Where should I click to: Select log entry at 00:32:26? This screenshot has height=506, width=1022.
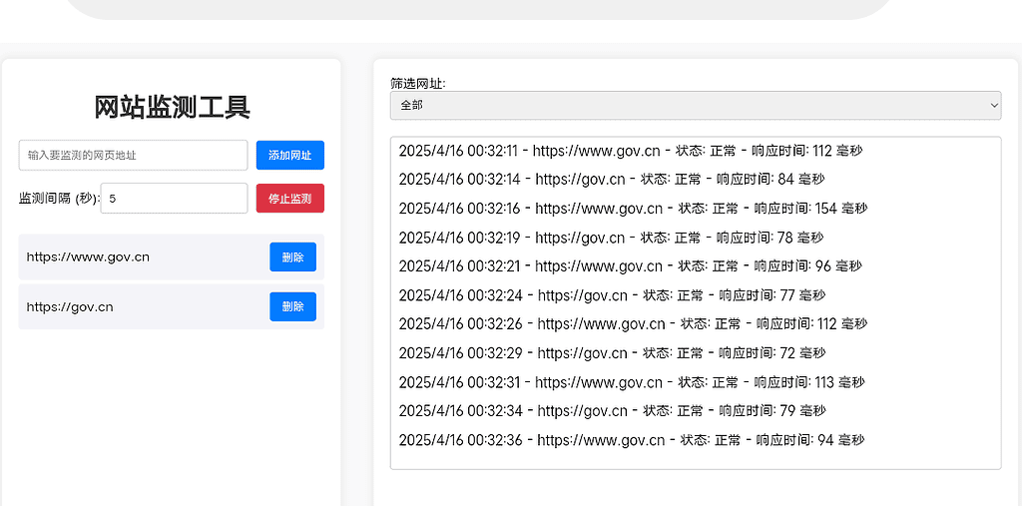(x=633, y=324)
